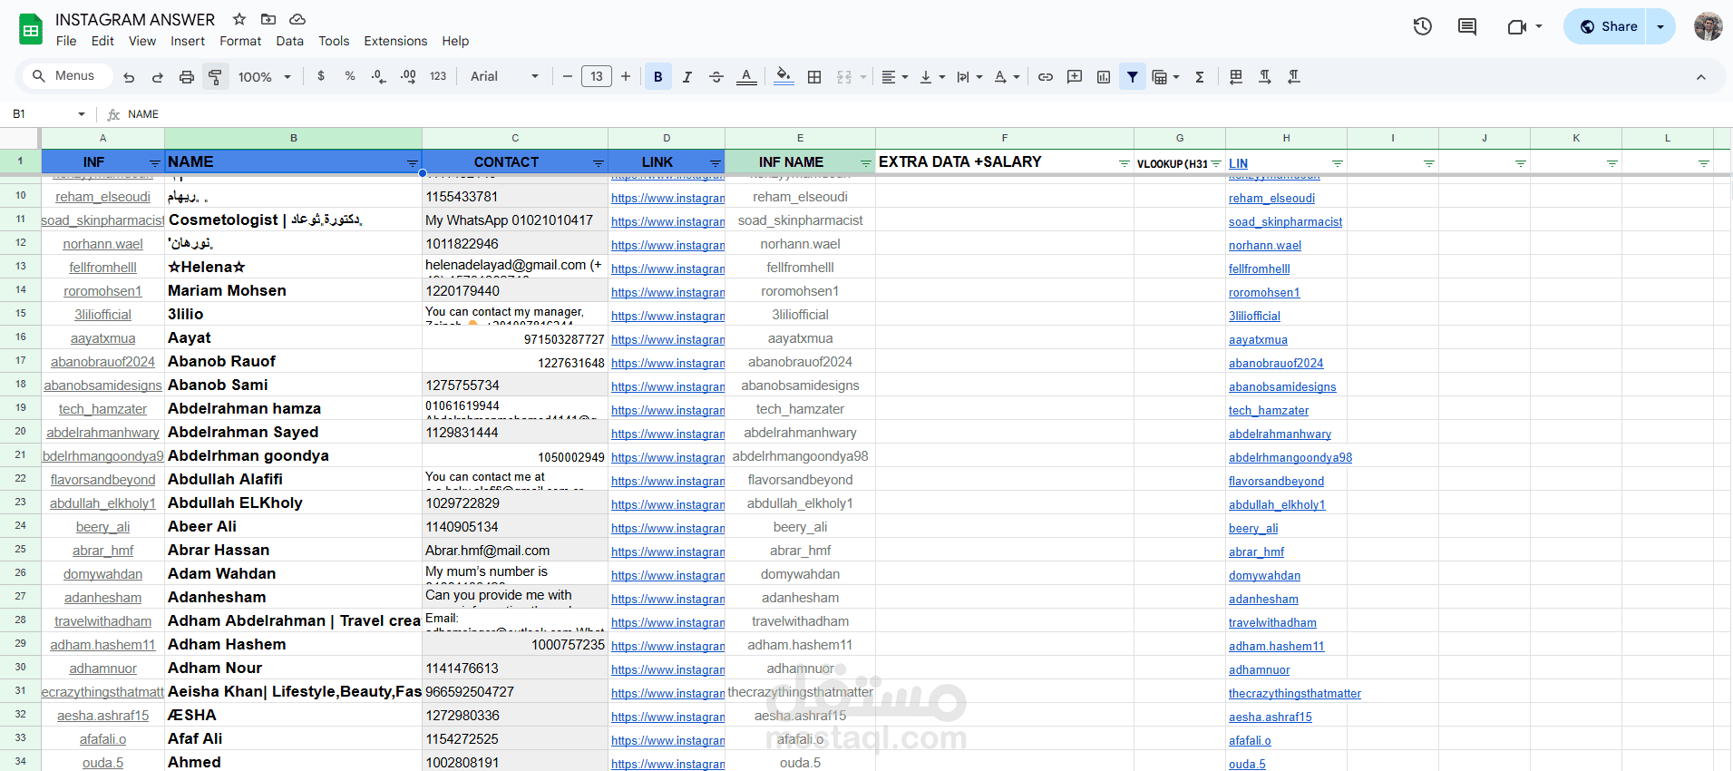Viewport: 1733px width, 771px height.
Task: Open the INF column filter button
Action: click(x=155, y=163)
